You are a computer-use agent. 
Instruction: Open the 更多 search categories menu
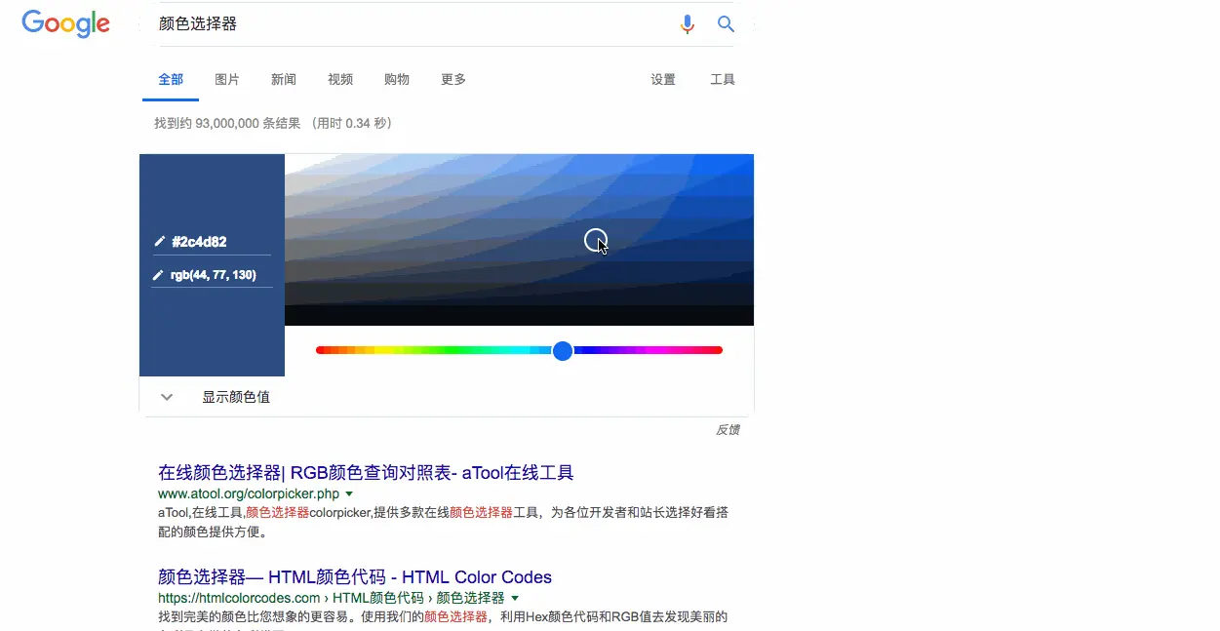pos(452,80)
